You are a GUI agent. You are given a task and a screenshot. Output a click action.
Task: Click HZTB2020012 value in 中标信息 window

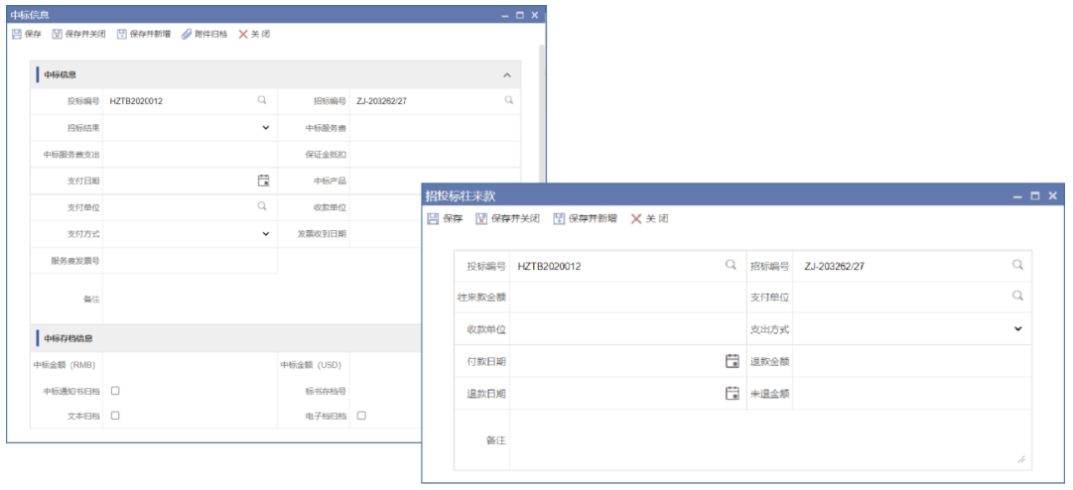136,101
